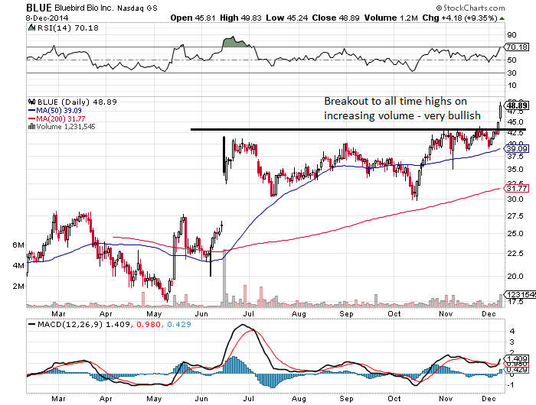Click the 1231545 volume value tag

pyautogui.click(x=521, y=294)
